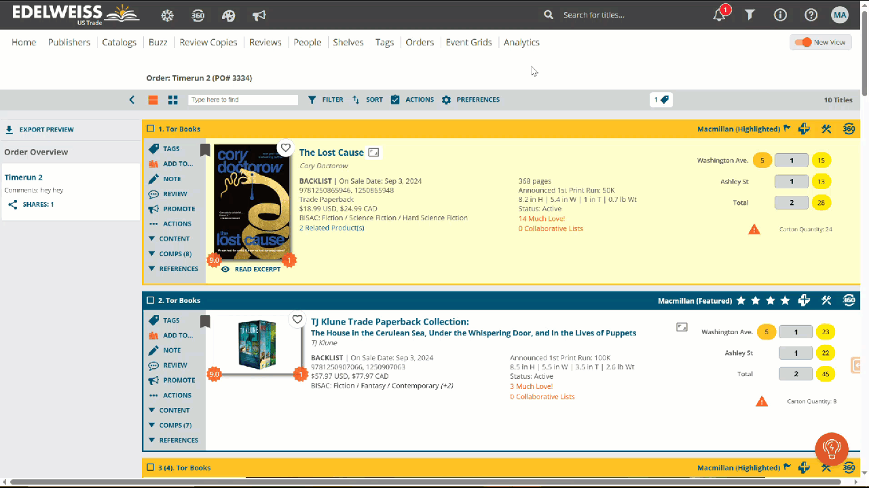
Task: Open 360 icon on The Lost Cause header
Action: pos(849,129)
